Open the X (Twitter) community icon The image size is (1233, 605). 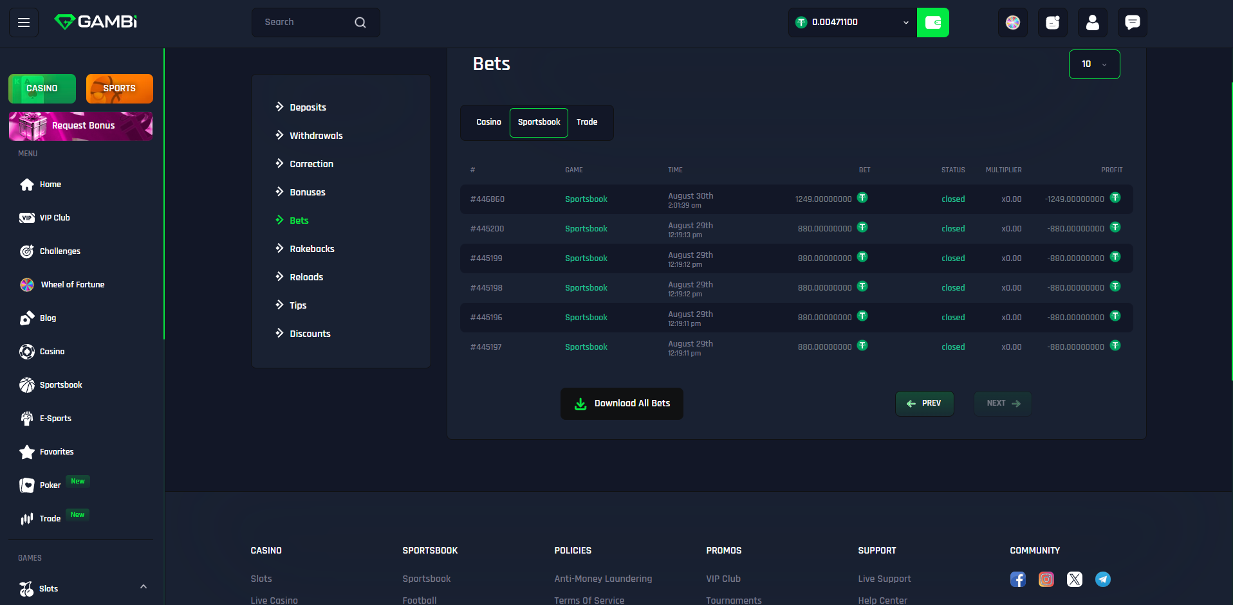point(1075,579)
